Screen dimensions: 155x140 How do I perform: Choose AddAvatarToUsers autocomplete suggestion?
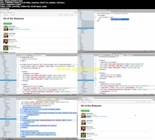120,19
